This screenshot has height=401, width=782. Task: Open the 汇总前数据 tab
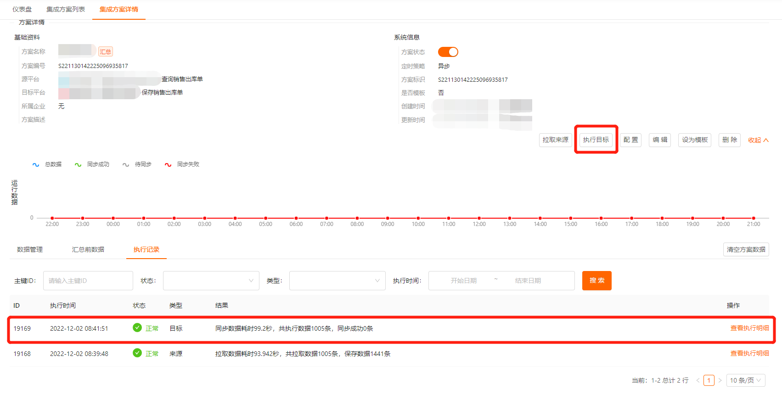(88, 249)
